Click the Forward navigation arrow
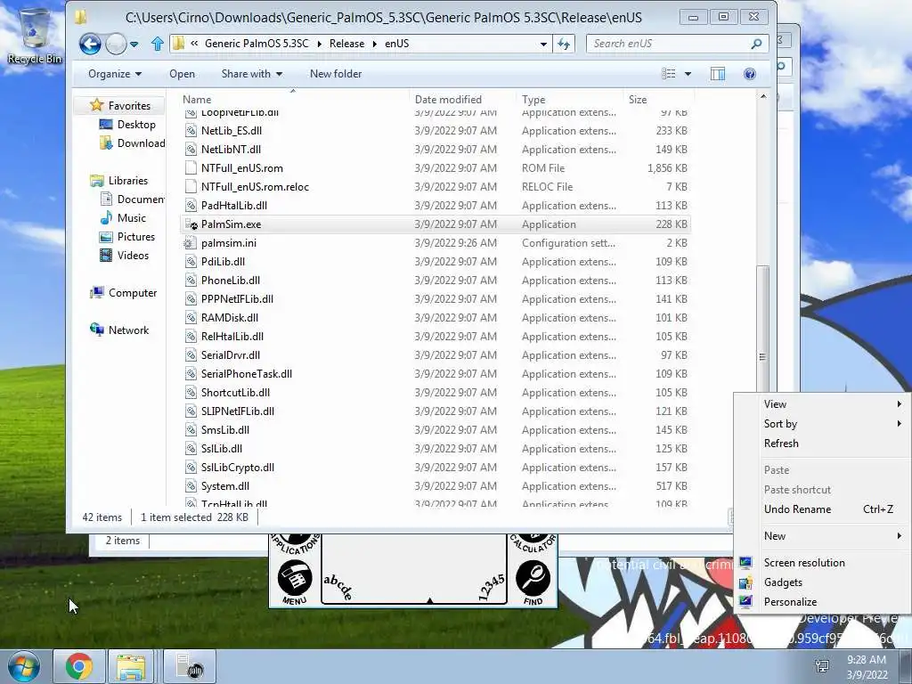912x684 pixels. coord(117,44)
